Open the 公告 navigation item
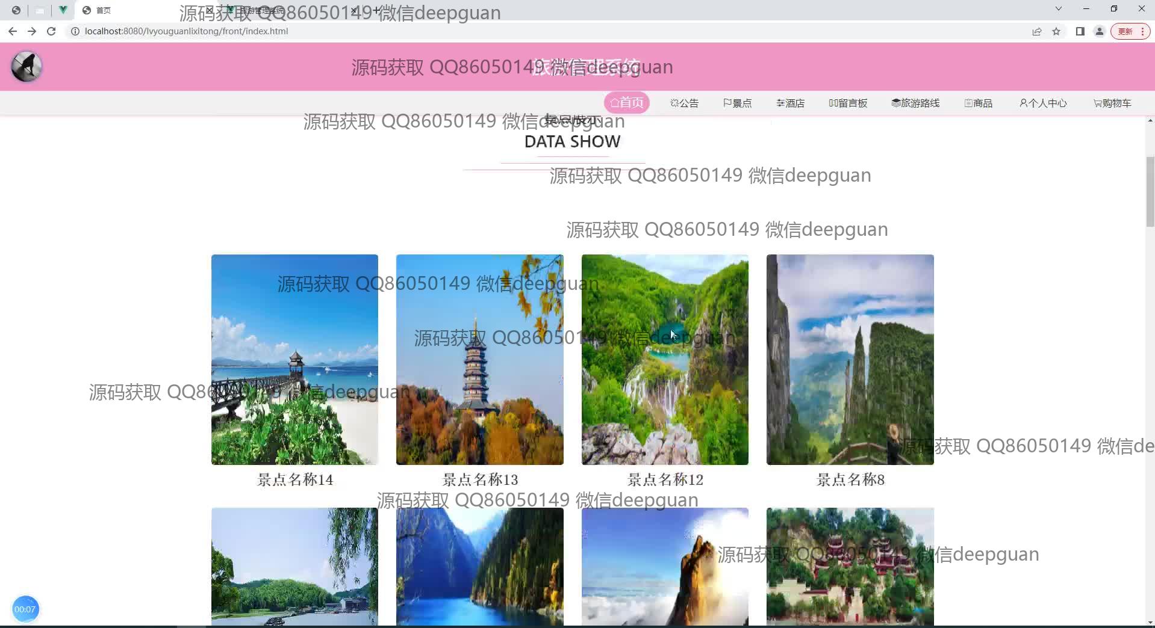Image resolution: width=1155 pixels, height=628 pixels. [684, 103]
